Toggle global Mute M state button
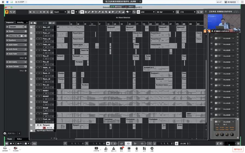 [30, 12]
